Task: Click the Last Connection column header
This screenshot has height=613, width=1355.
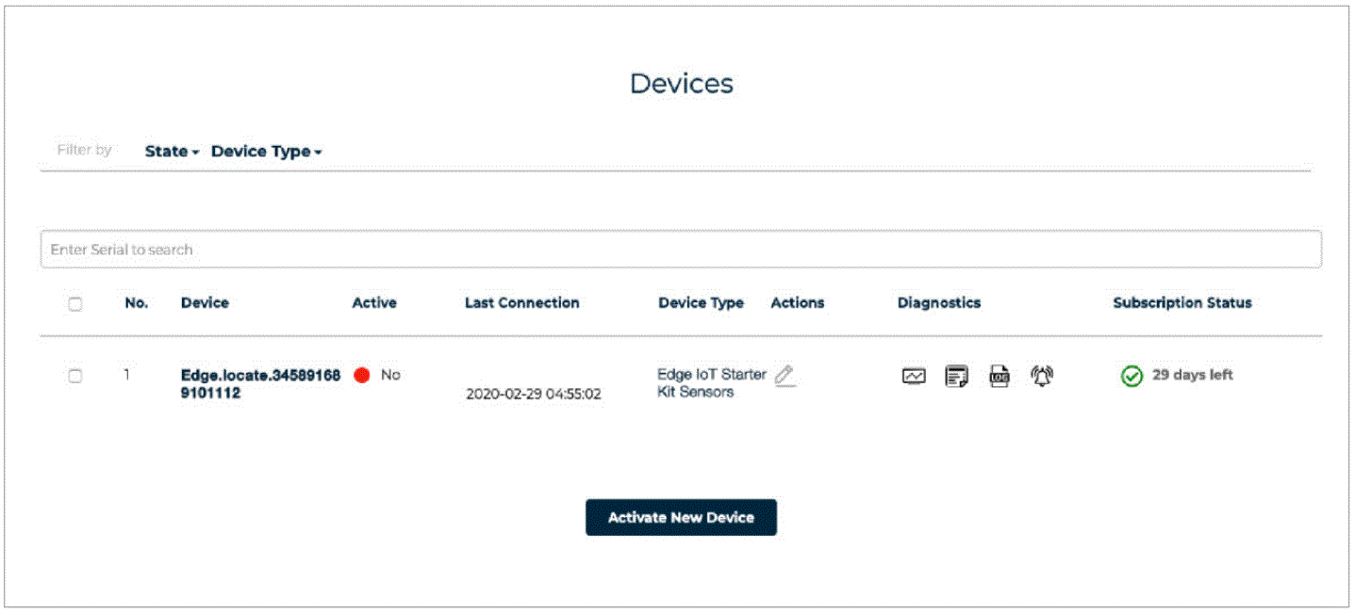Action: pos(521,303)
